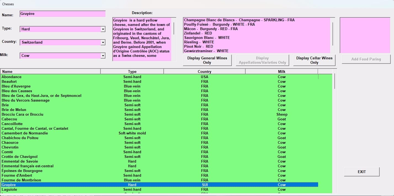The width and height of the screenshot is (394, 196).
Task: Select the Brocciu Cara or Brocciu row
Action: (x=159, y=114)
